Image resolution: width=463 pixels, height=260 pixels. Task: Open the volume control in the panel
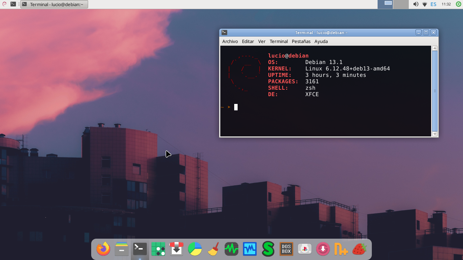[x=416, y=4]
